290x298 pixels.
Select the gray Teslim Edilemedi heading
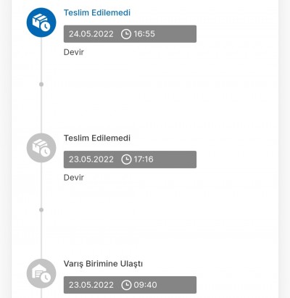97,138
